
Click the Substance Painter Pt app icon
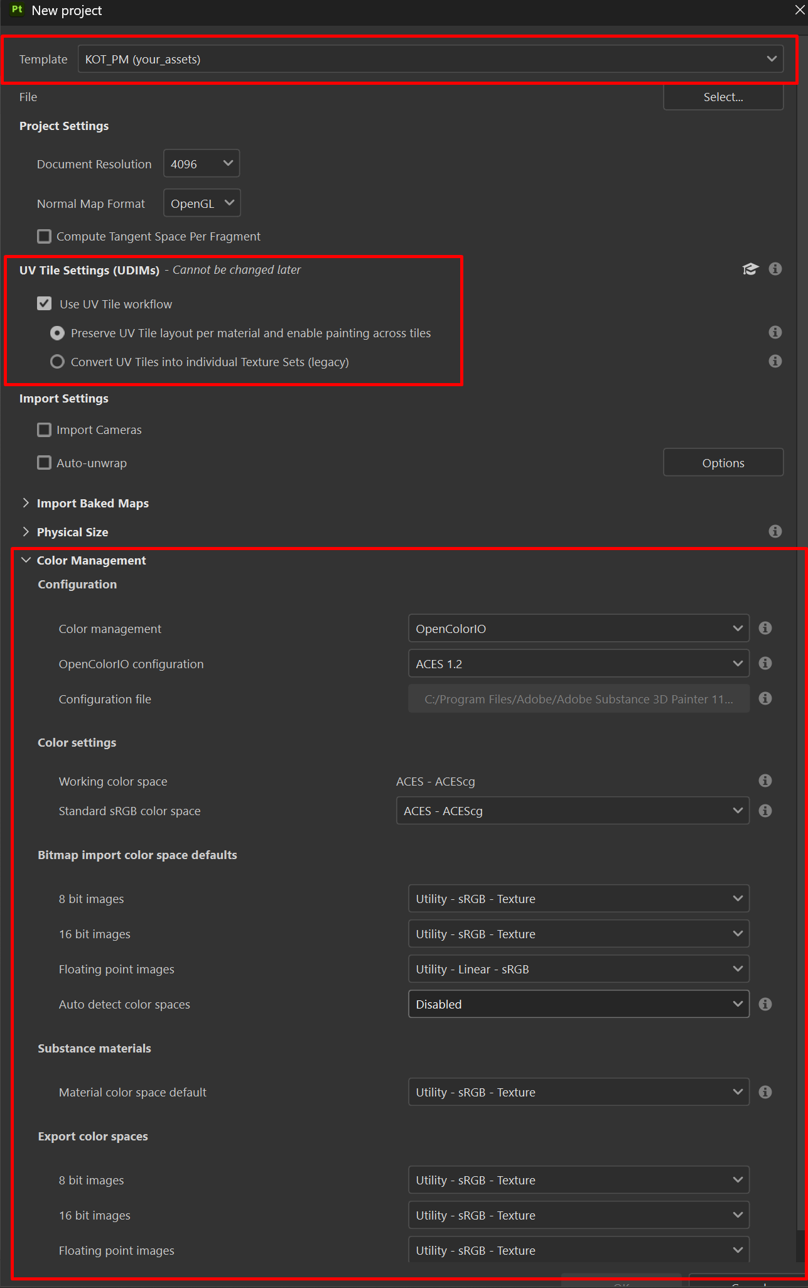click(17, 10)
